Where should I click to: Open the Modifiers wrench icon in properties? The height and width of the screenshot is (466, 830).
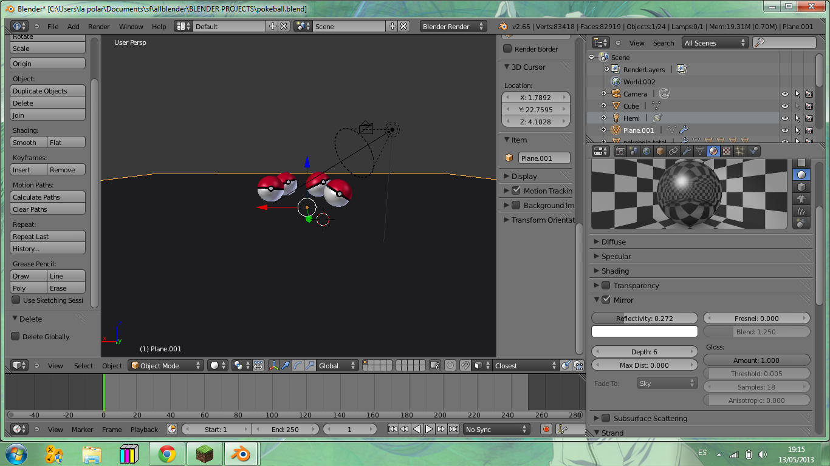pyautogui.click(x=687, y=151)
